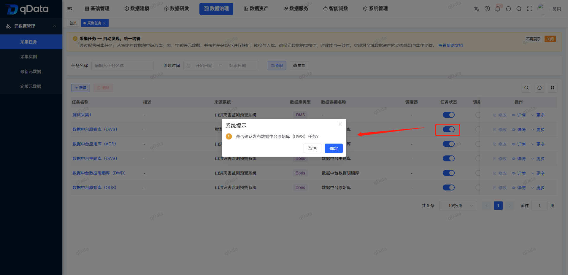Open the language translation icon
This screenshot has height=275, width=568.
click(x=477, y=9)
